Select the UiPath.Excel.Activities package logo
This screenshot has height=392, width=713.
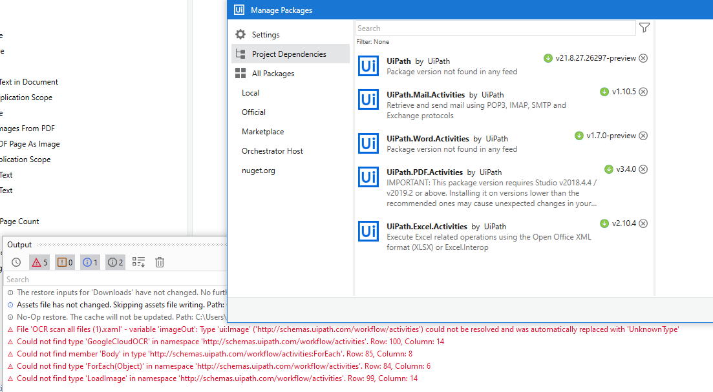coord(368,231)
